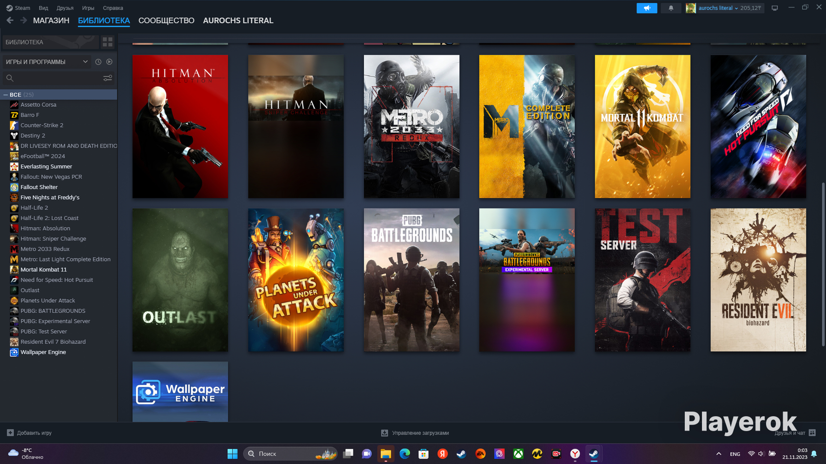Screen dimensions: 826x464
Task: Open PUBG Test Server cover
Action: click(642, 280)
